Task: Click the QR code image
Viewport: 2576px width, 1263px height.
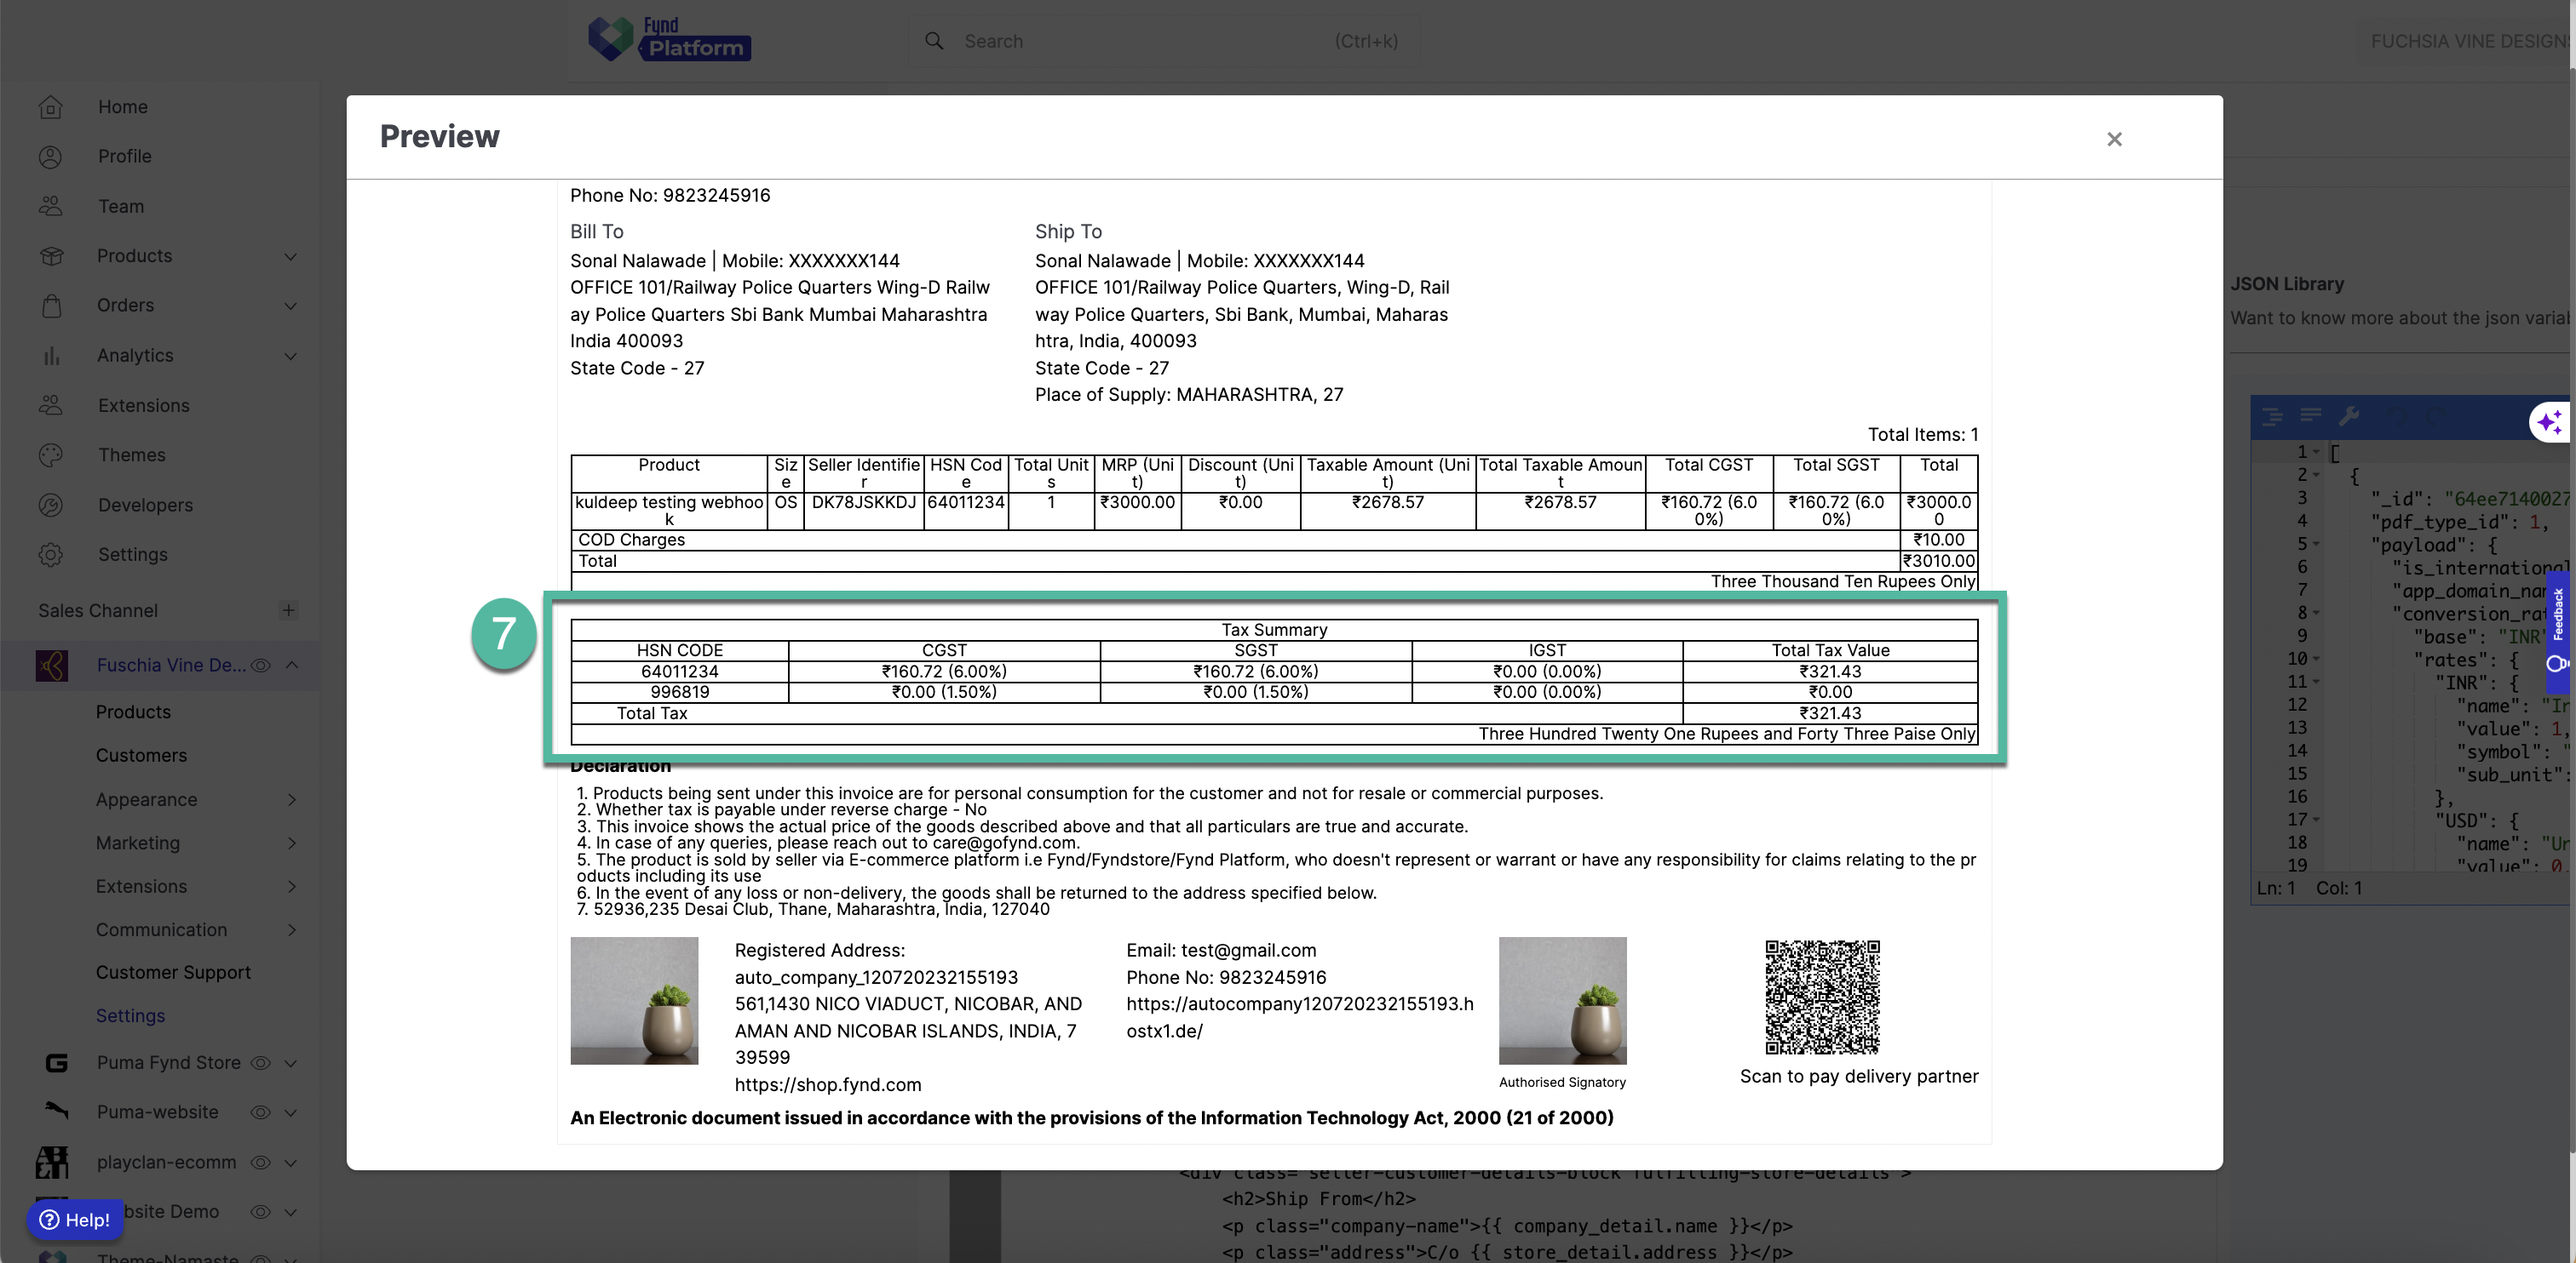Action: (1822, 997)
